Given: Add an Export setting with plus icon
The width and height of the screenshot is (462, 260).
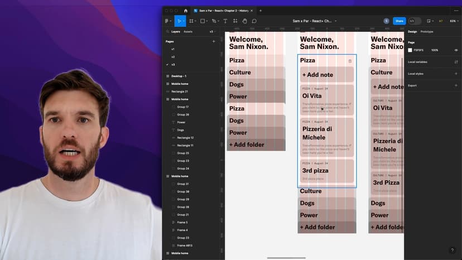Looking at the screenshot, I should (456, 85).
